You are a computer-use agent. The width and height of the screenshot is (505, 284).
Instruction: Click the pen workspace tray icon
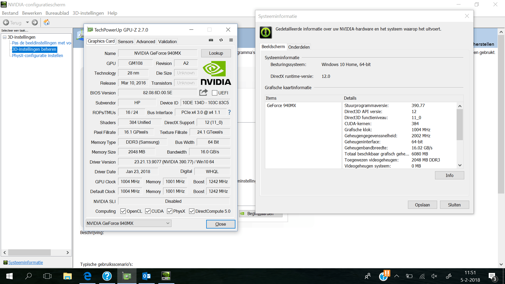[448, 276]
